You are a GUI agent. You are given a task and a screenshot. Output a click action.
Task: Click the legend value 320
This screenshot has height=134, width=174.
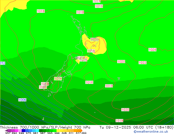pyautogui.click(x=84, y=133)
